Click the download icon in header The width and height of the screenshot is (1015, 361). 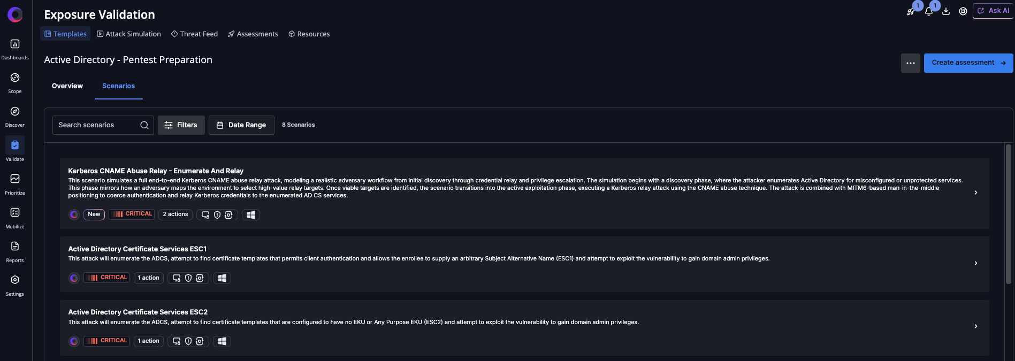(946, 11)
